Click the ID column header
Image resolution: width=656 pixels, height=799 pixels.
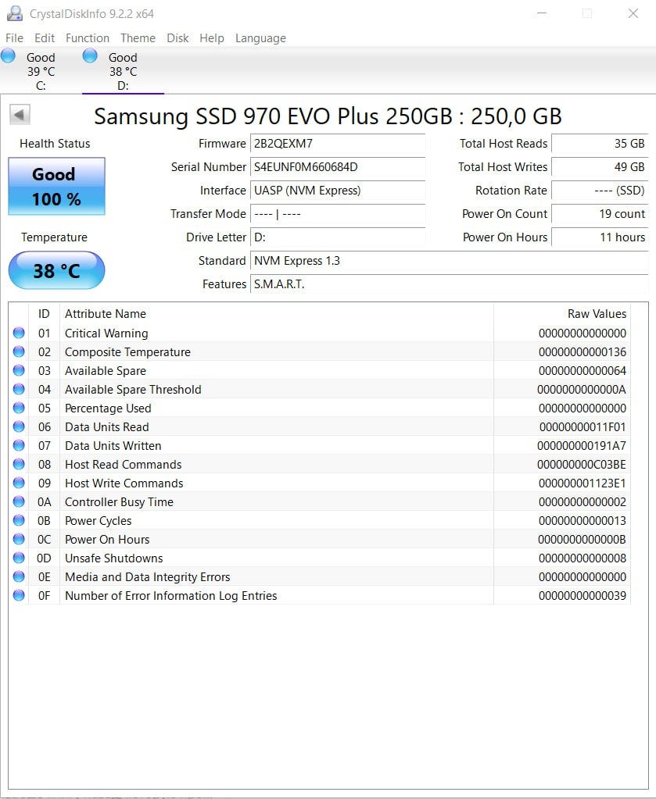click(45, 314)
